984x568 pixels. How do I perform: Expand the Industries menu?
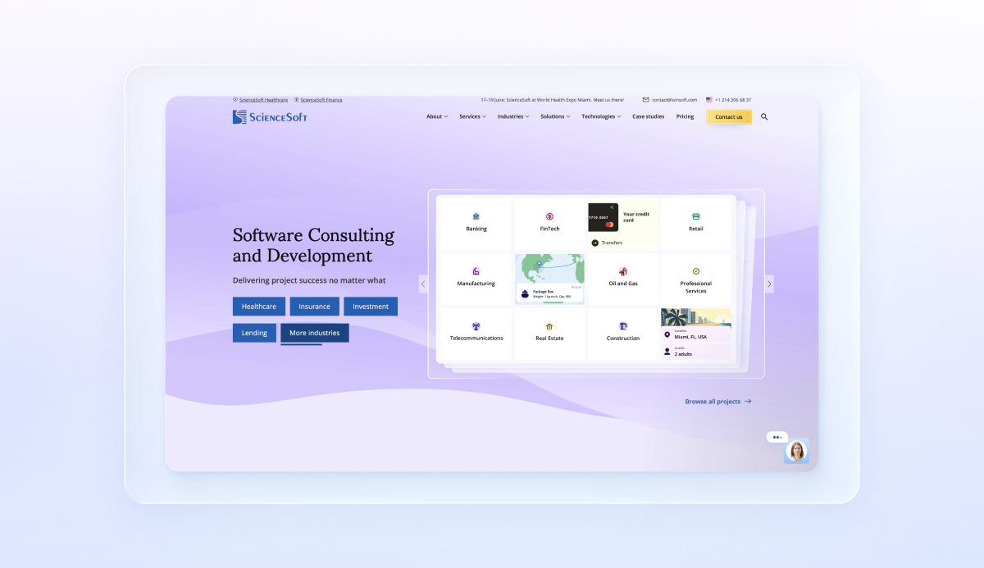(513, 116)
